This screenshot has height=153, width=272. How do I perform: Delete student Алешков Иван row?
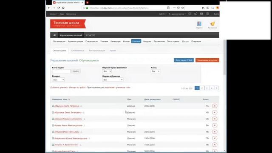[215, 132]
